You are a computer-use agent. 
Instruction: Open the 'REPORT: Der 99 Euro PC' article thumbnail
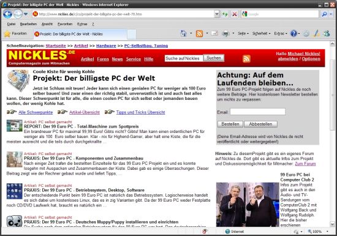[x=15, y=126]
